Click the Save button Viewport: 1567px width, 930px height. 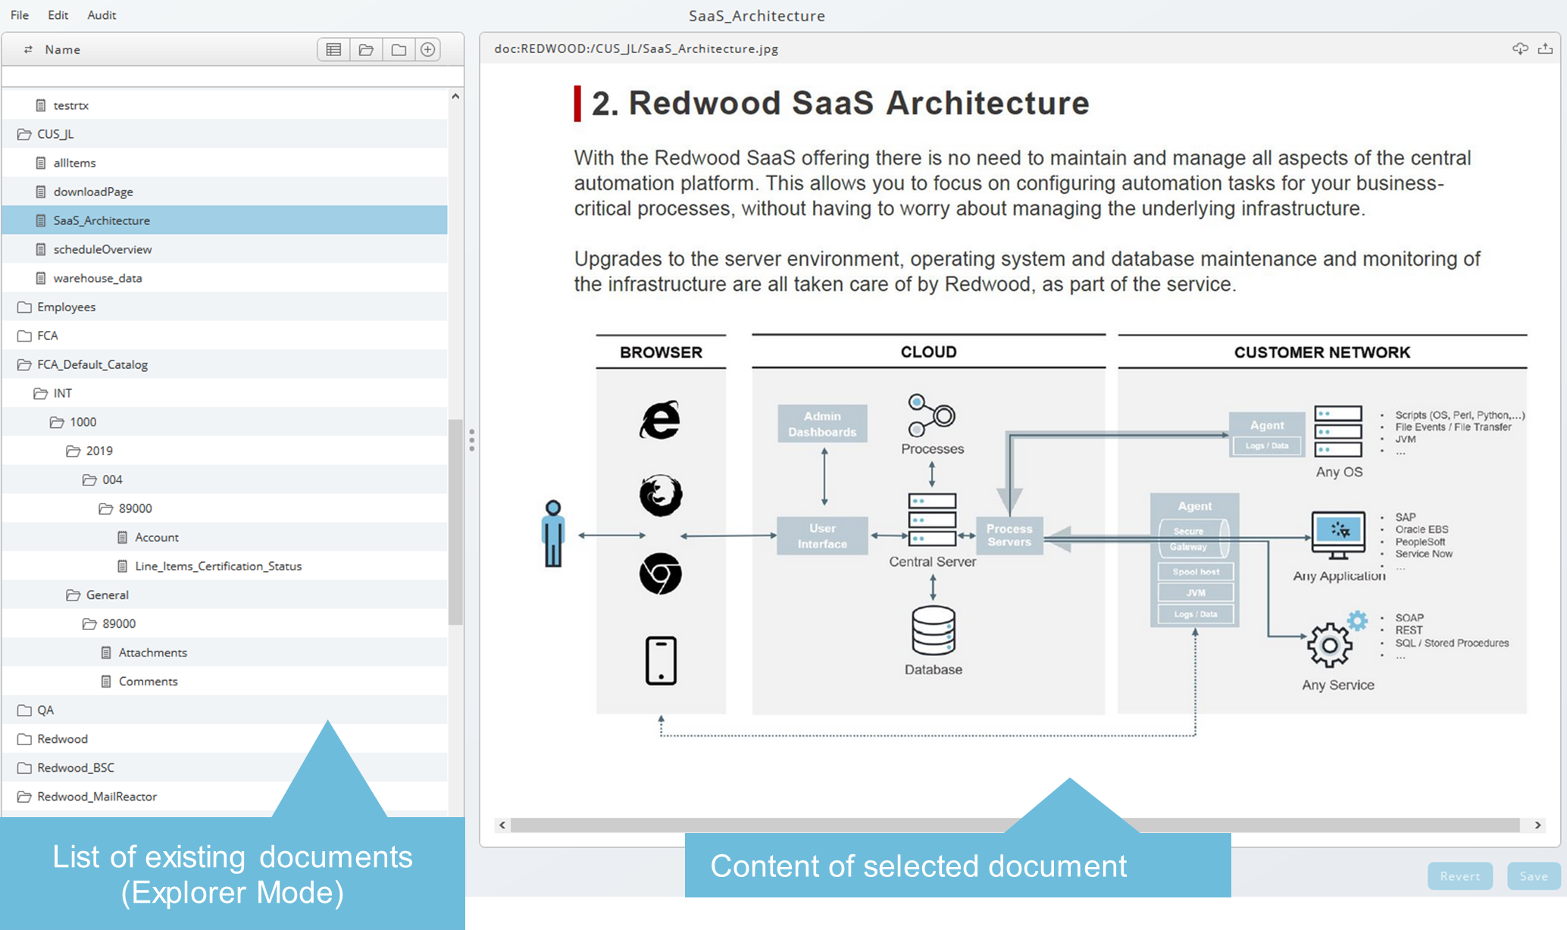(x=1534, y=876)
